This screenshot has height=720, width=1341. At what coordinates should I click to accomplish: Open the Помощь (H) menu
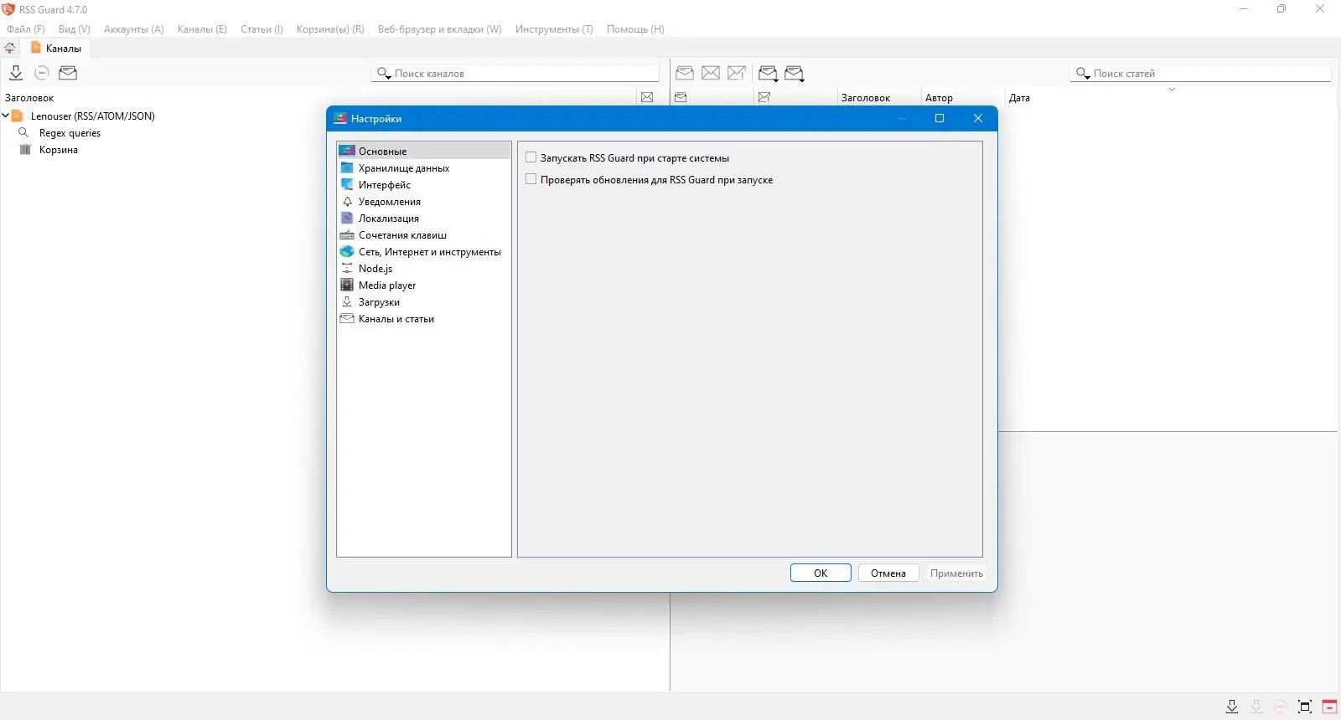pos(635,29)
